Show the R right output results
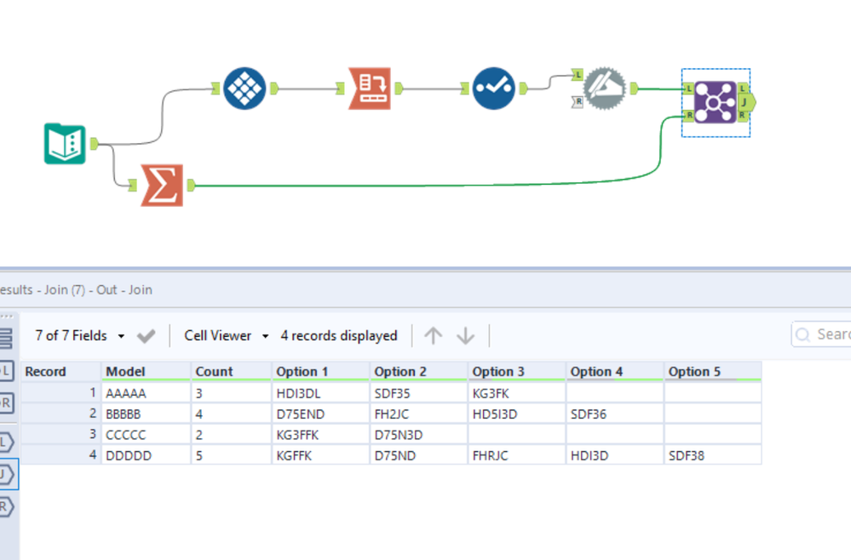 7,507
